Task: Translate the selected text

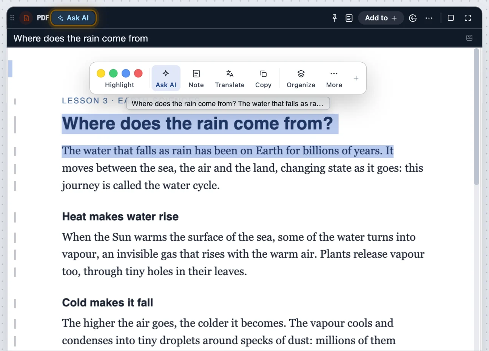Action: tap(230, 78)
